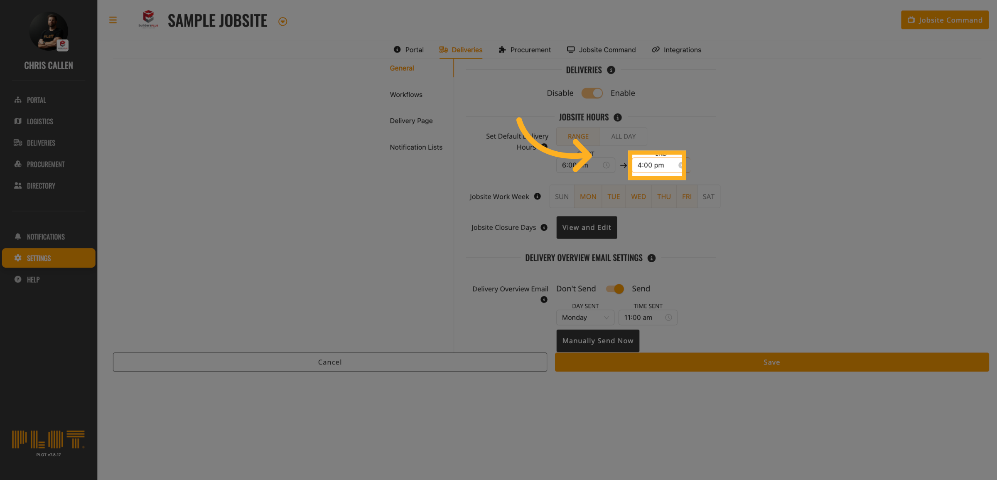997x480 pixels.
Task: Click the Jobsite Work Week info icon
Action: (537, 196)
